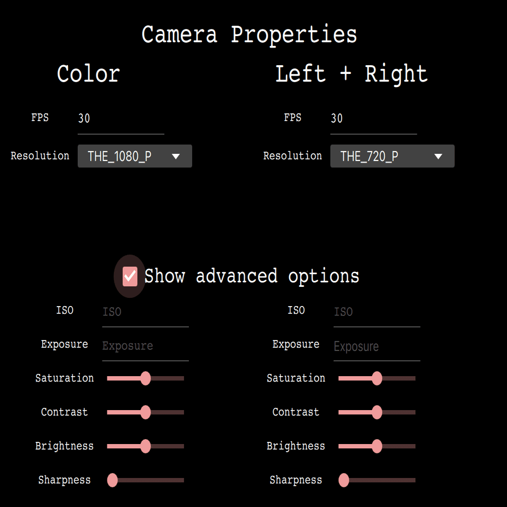Screen dimensions: 507x507
Task: Click the ISO field in the Color column
Action: (145, 312)
